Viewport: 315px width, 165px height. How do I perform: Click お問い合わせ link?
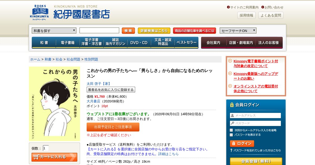(x=274, y=7)
